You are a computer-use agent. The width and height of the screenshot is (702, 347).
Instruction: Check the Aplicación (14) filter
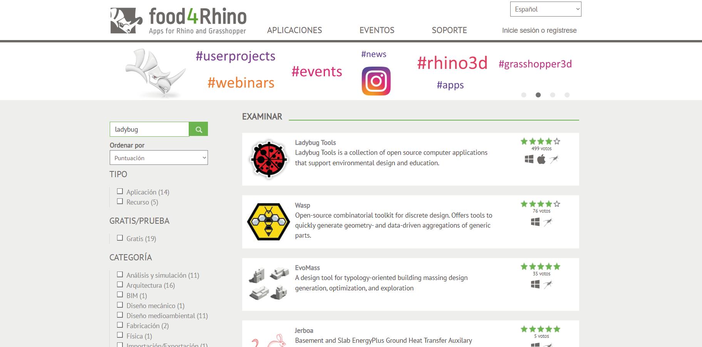click(x=120, y=191)
